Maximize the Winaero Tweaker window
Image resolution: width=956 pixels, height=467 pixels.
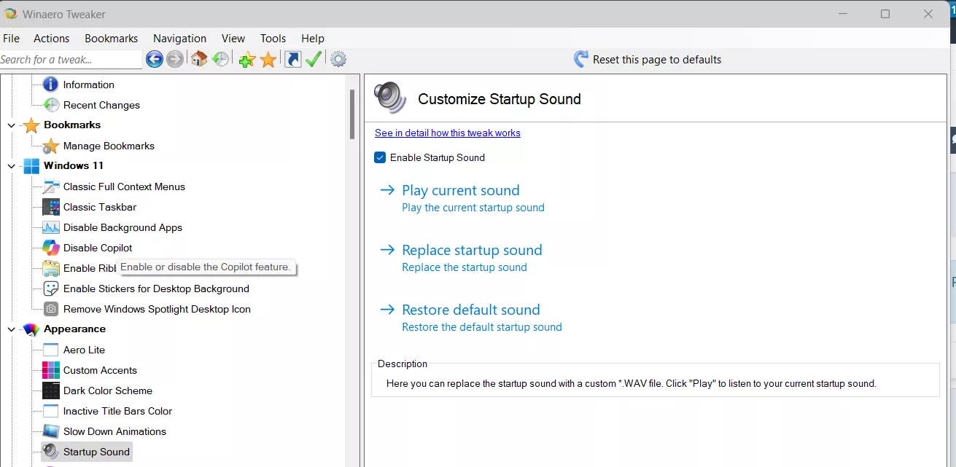(885, 14)
